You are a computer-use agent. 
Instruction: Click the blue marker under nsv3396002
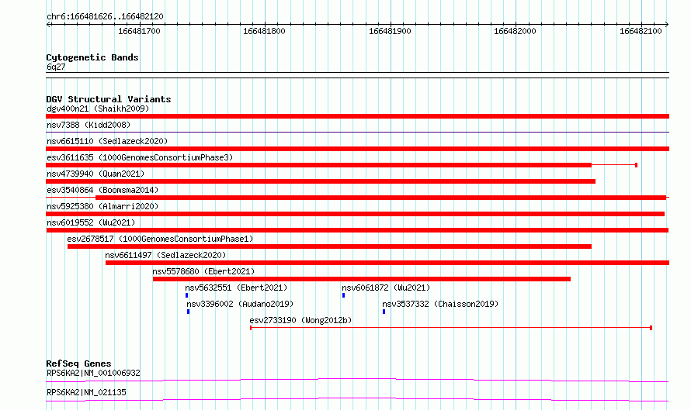click(x=188, y=312)
